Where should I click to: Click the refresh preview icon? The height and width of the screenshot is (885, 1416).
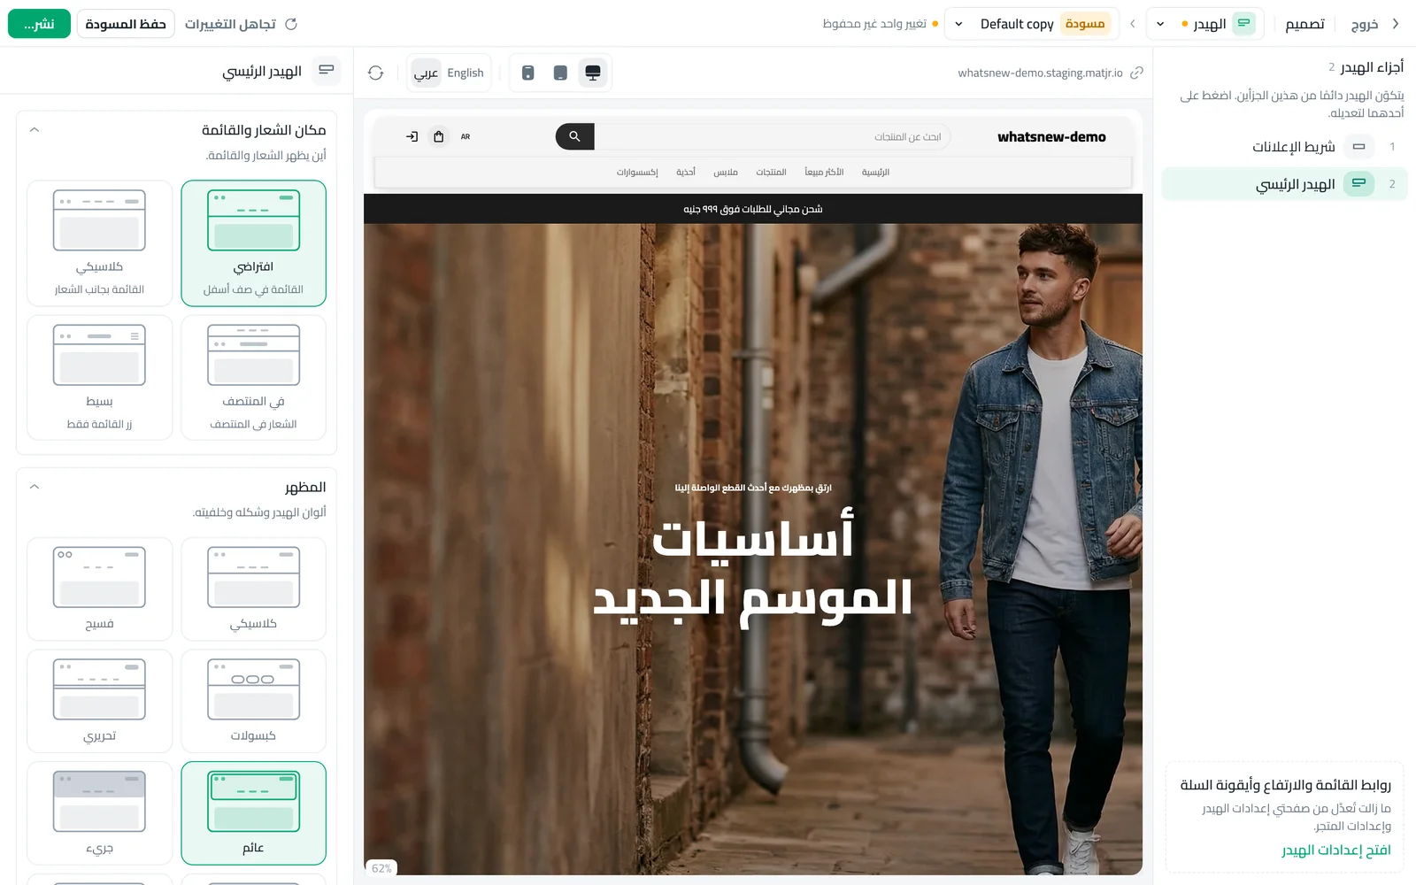375,73
